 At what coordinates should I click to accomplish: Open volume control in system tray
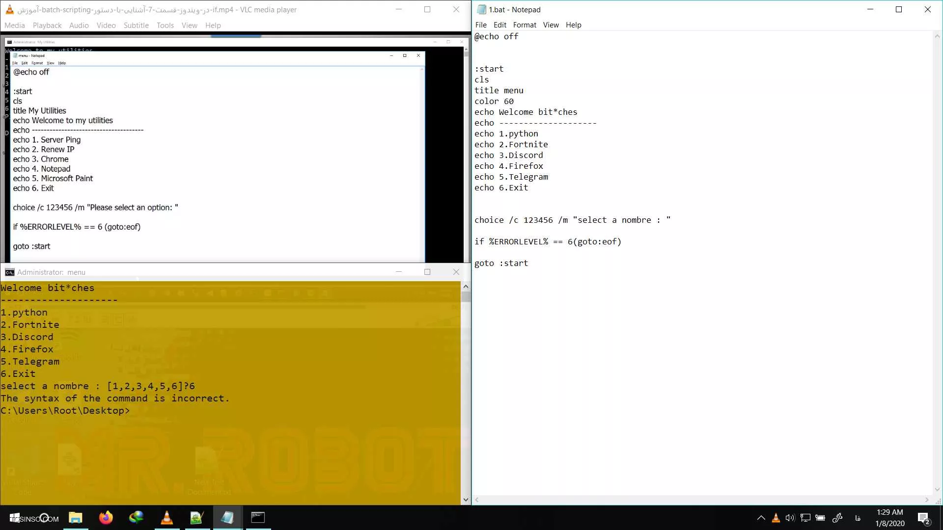pyautogui.click(x=790, y=518)
